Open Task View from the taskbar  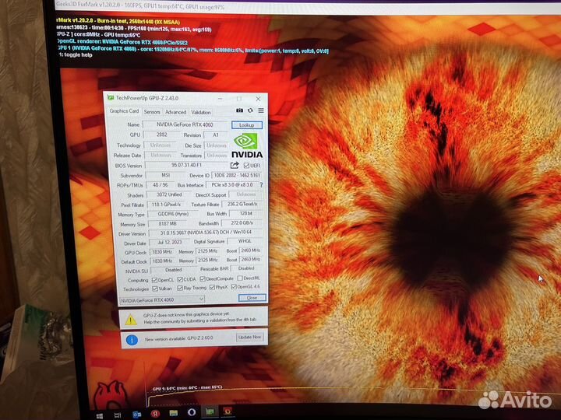118,415
